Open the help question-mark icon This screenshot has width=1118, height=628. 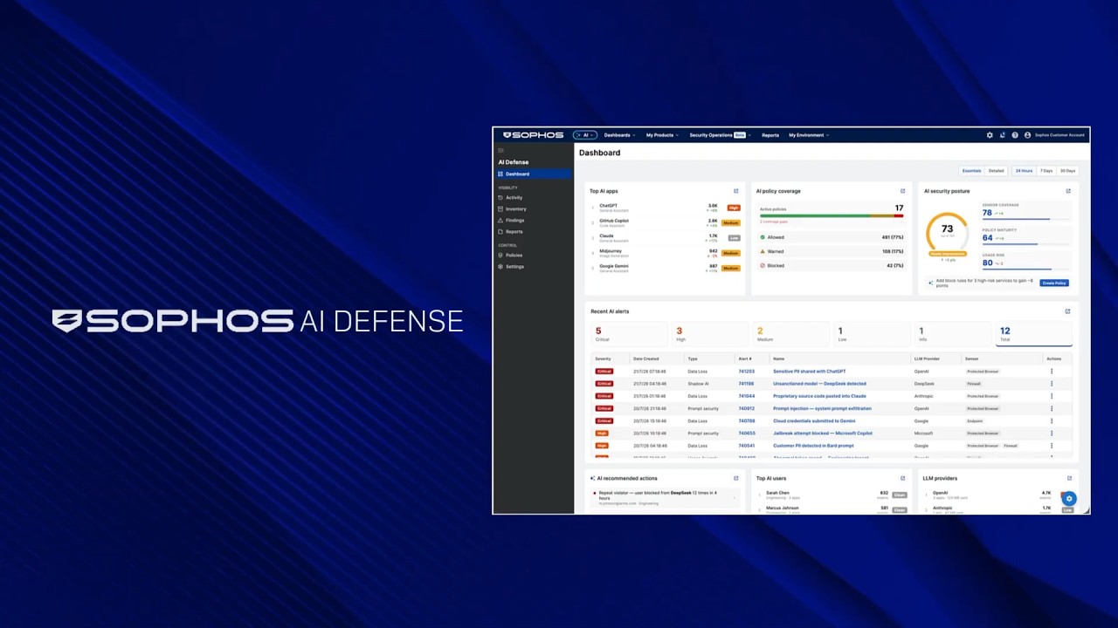click(x=1015, y=135)
